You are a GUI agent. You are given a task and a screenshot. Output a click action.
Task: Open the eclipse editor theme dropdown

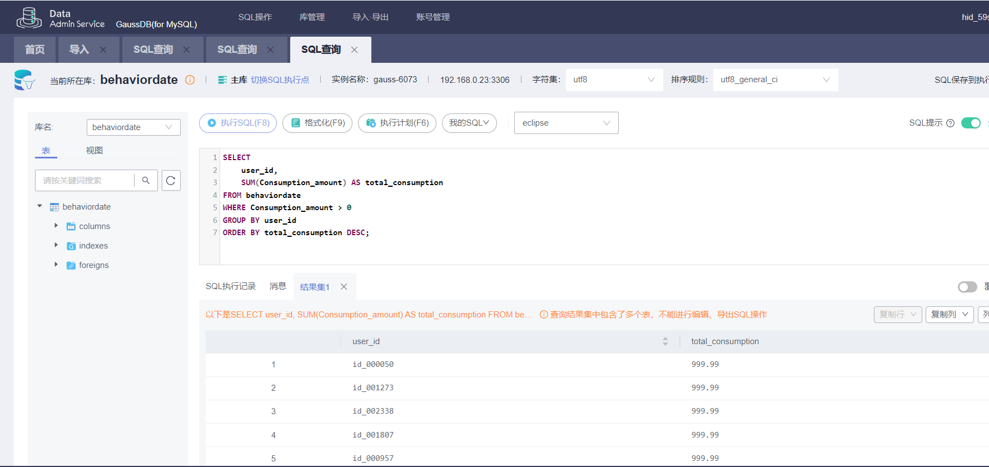click(x=566, y=123)
